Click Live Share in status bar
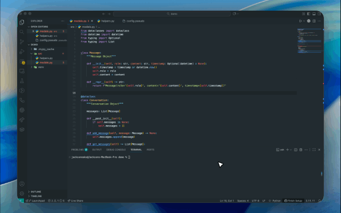Screen dimensions: 341x213 75,201
